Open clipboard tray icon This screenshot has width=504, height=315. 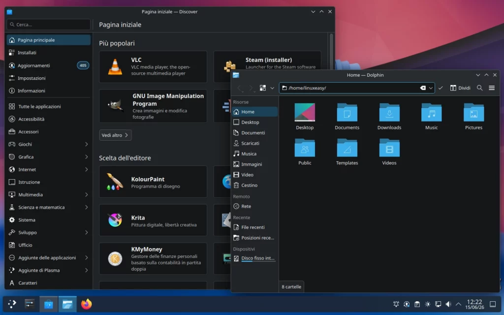click(x=417, y=304)
